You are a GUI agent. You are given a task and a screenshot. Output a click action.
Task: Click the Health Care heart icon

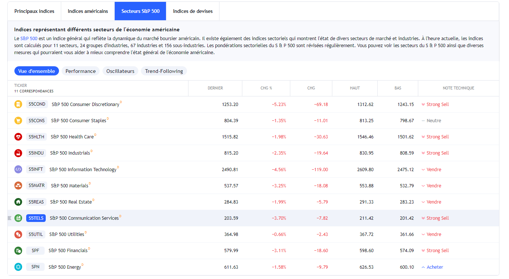pyautogui.click(x=18, y=137)
